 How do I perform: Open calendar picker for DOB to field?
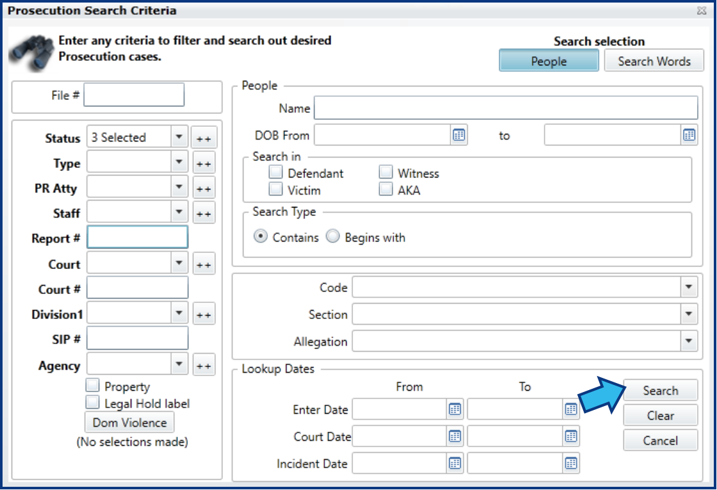point(689,135)
